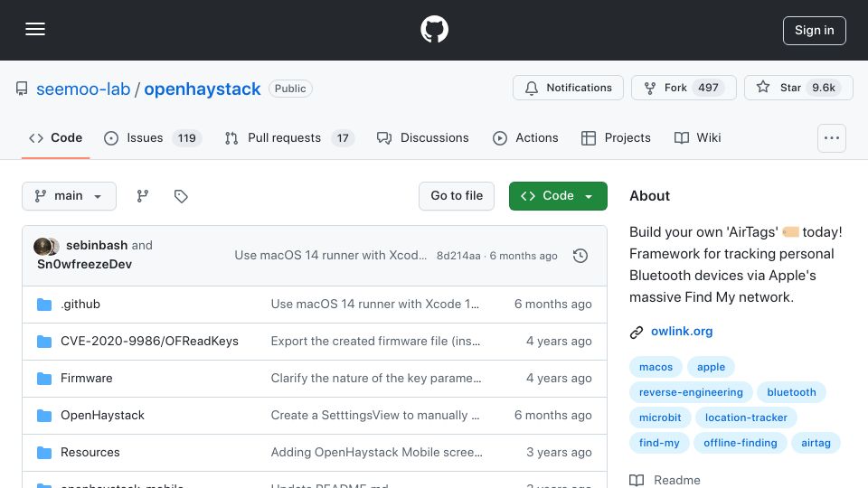The width and height of the screenshot is (868, 488).
Task: Select the find-my topic tag
Action: coord(659,443)
